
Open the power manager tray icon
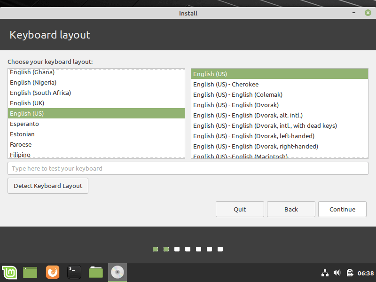point(350,273)
